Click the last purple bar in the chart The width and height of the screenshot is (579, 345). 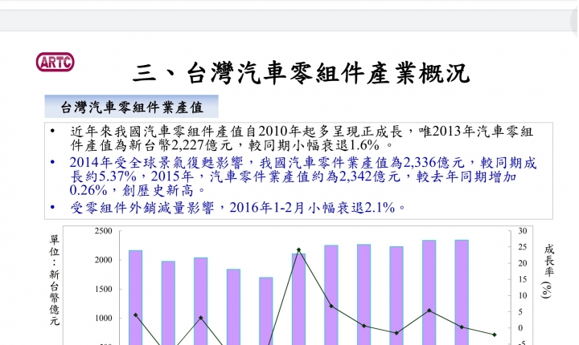pyautogui.click(x=462, y=293)
